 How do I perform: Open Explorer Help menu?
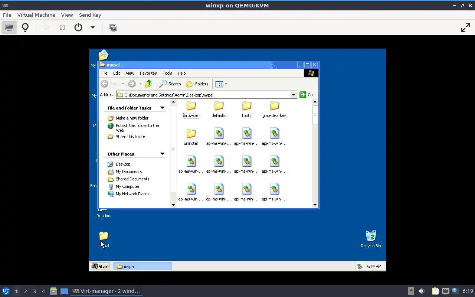coord(181,73)
